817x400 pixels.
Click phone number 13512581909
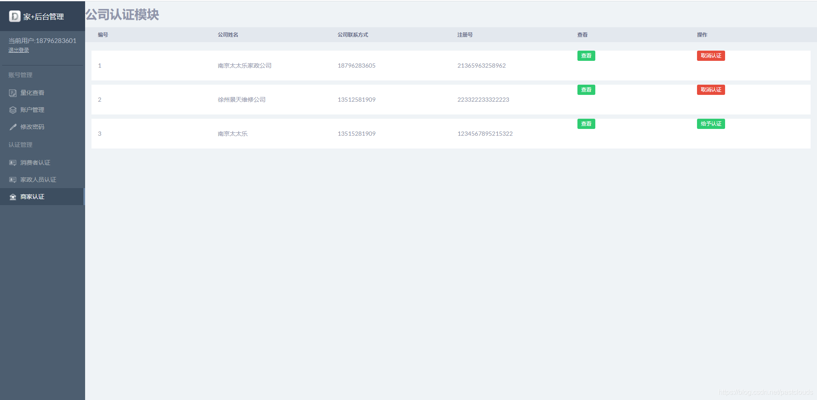tap(357, 100)
